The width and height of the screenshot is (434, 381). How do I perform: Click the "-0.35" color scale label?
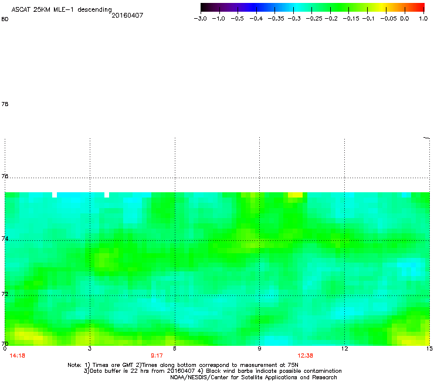pyautogui.click(x=276, y=19)
